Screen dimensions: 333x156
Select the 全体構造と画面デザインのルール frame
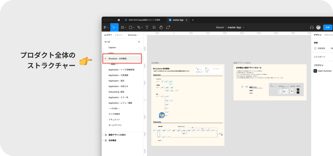click(x=270, y=82)
